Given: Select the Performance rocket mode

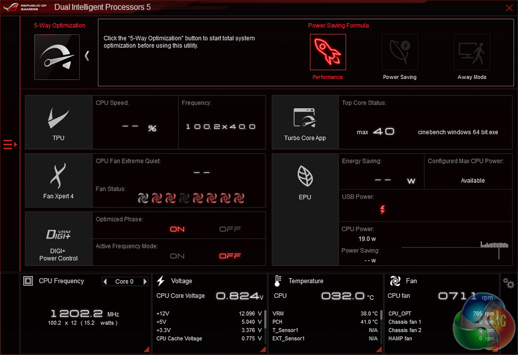Looking at the screenshot, I should coord(328,52).
